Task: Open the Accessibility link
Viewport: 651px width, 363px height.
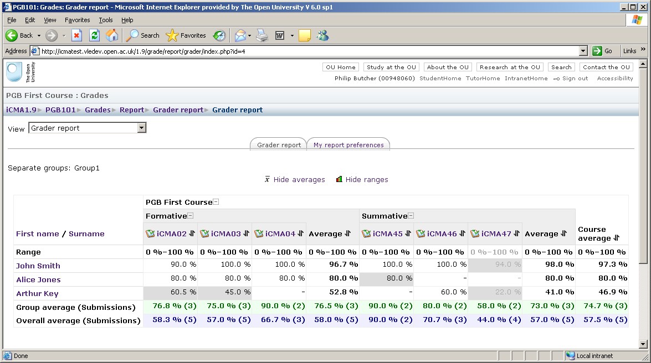Action: click(615, 79)
